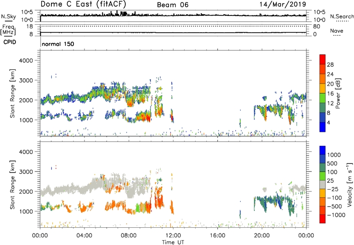Screen dimensions: 354x245
Task: Click the "Power [dB]" colorbar title
Action: tap(338, 93)
